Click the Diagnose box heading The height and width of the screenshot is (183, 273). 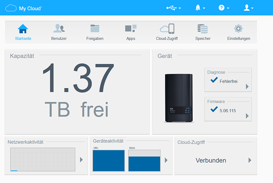216,72
